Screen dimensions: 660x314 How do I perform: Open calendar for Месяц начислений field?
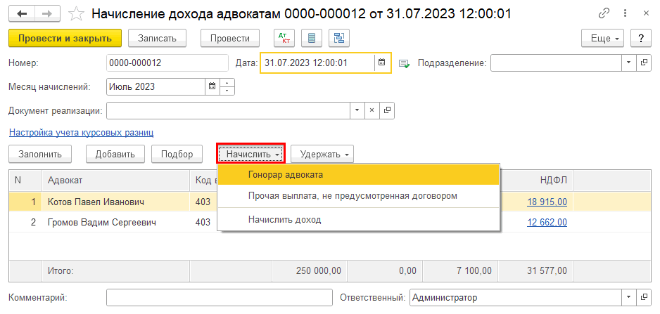212,87
